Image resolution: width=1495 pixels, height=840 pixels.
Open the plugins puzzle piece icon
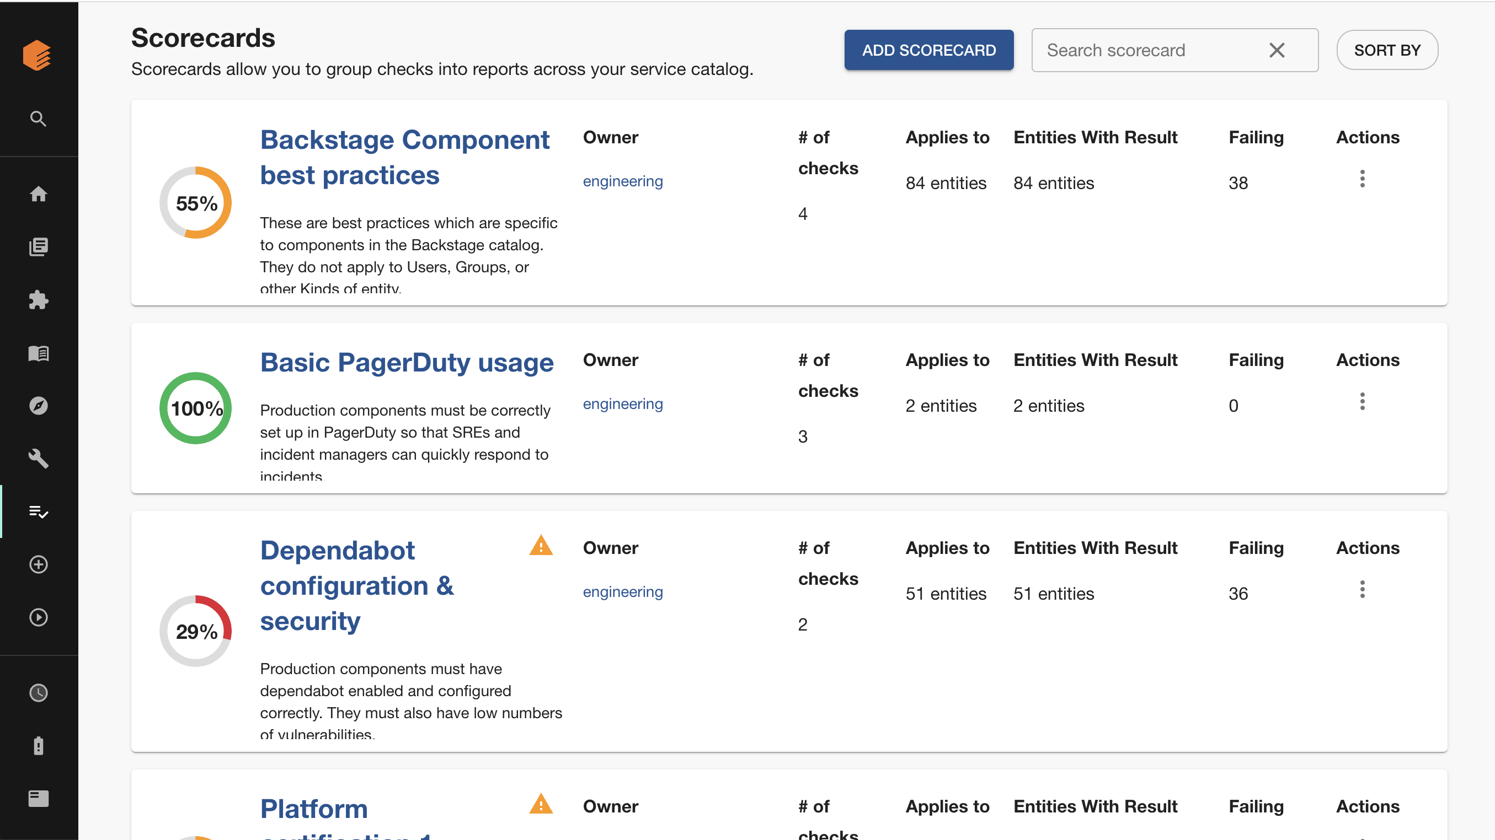coord(38,300)
